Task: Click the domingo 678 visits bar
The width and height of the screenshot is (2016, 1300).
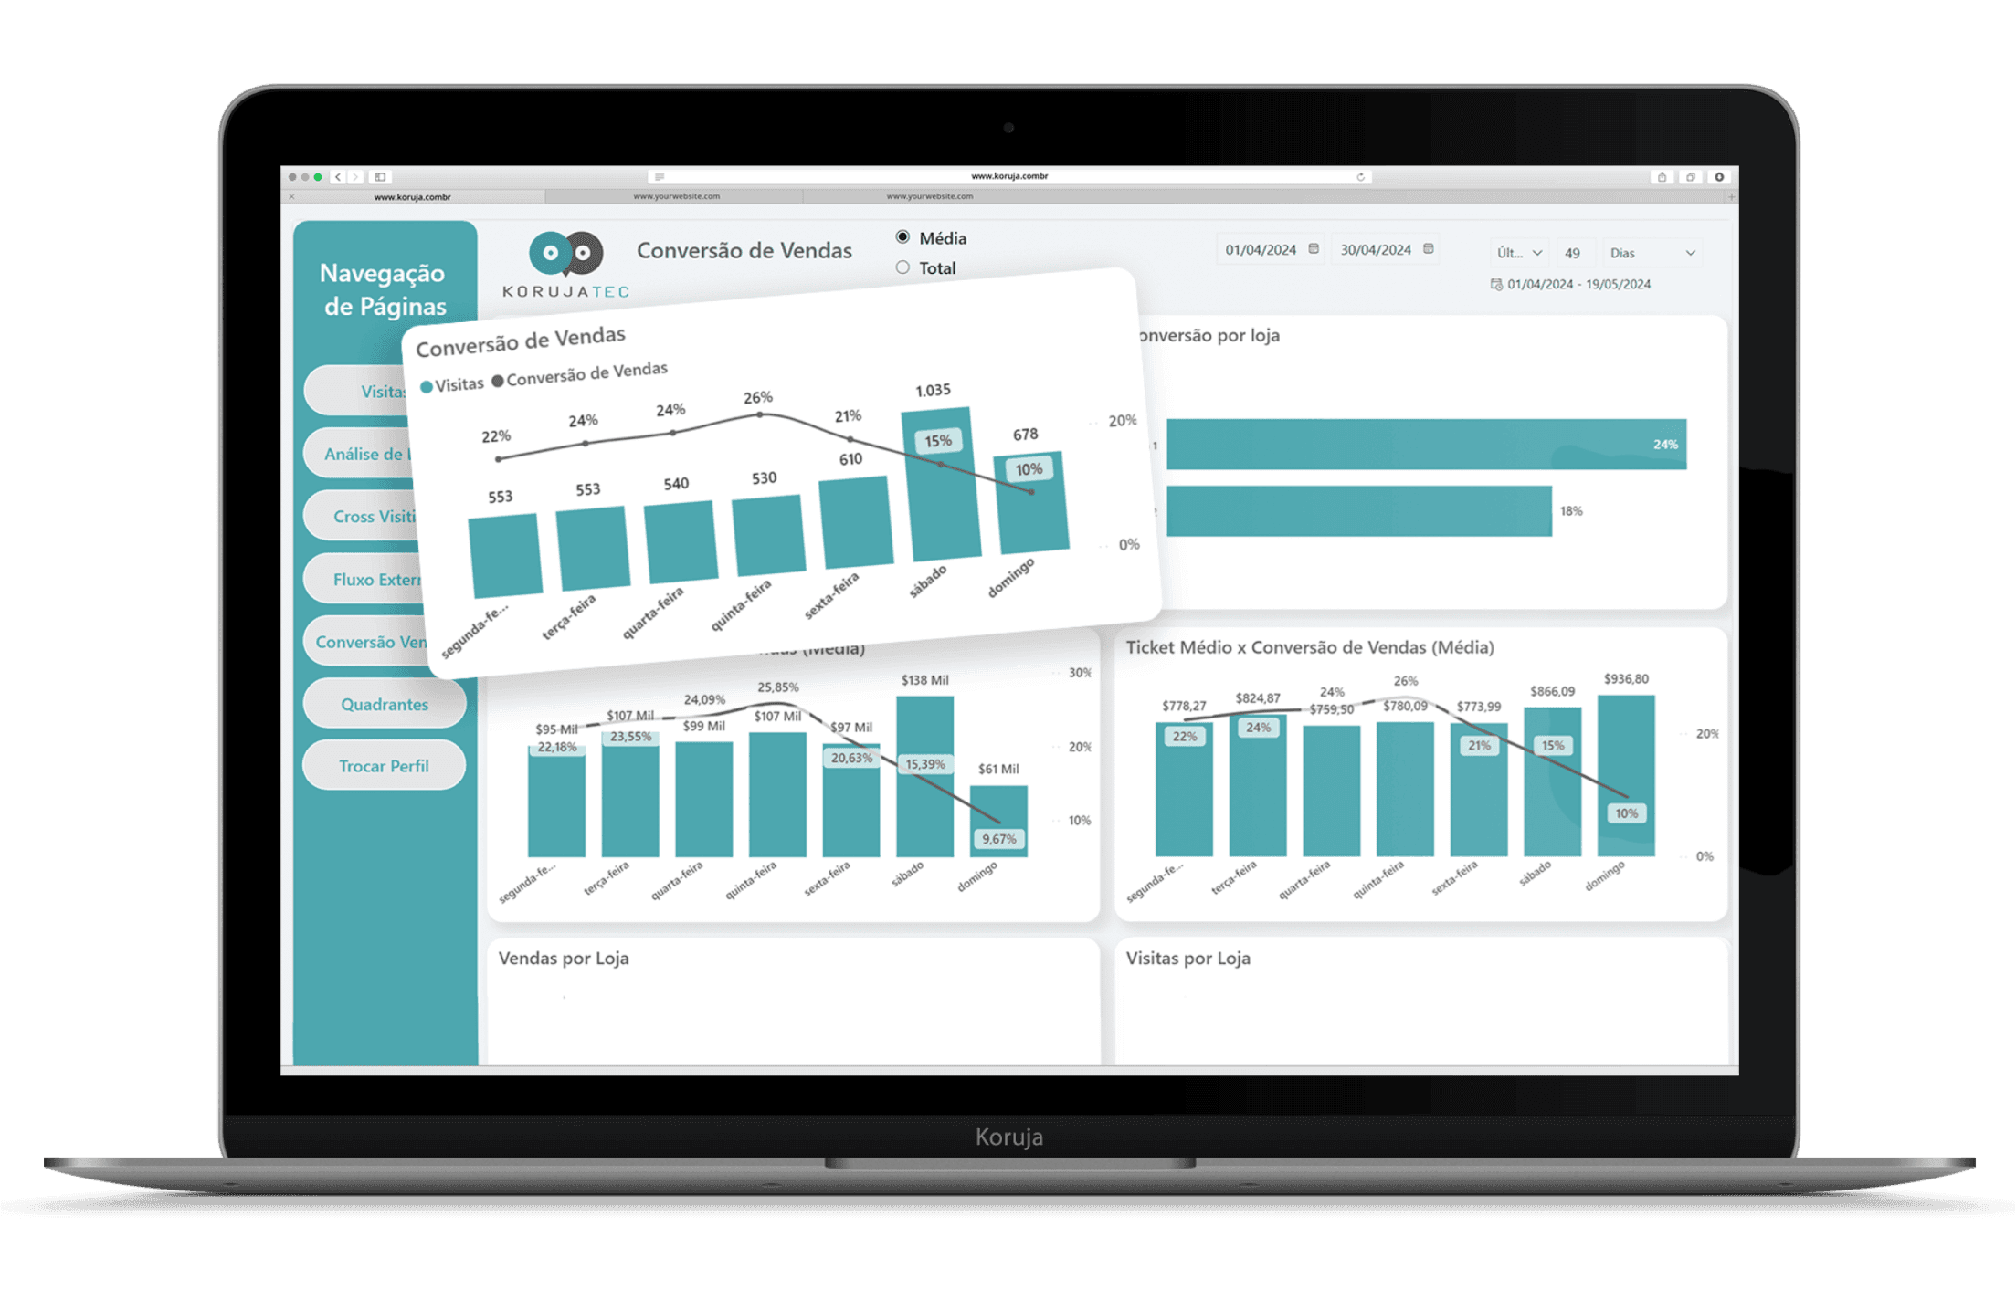Action: tap(1031, 503)
